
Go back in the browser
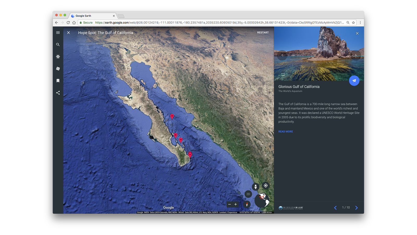point(57,23)
